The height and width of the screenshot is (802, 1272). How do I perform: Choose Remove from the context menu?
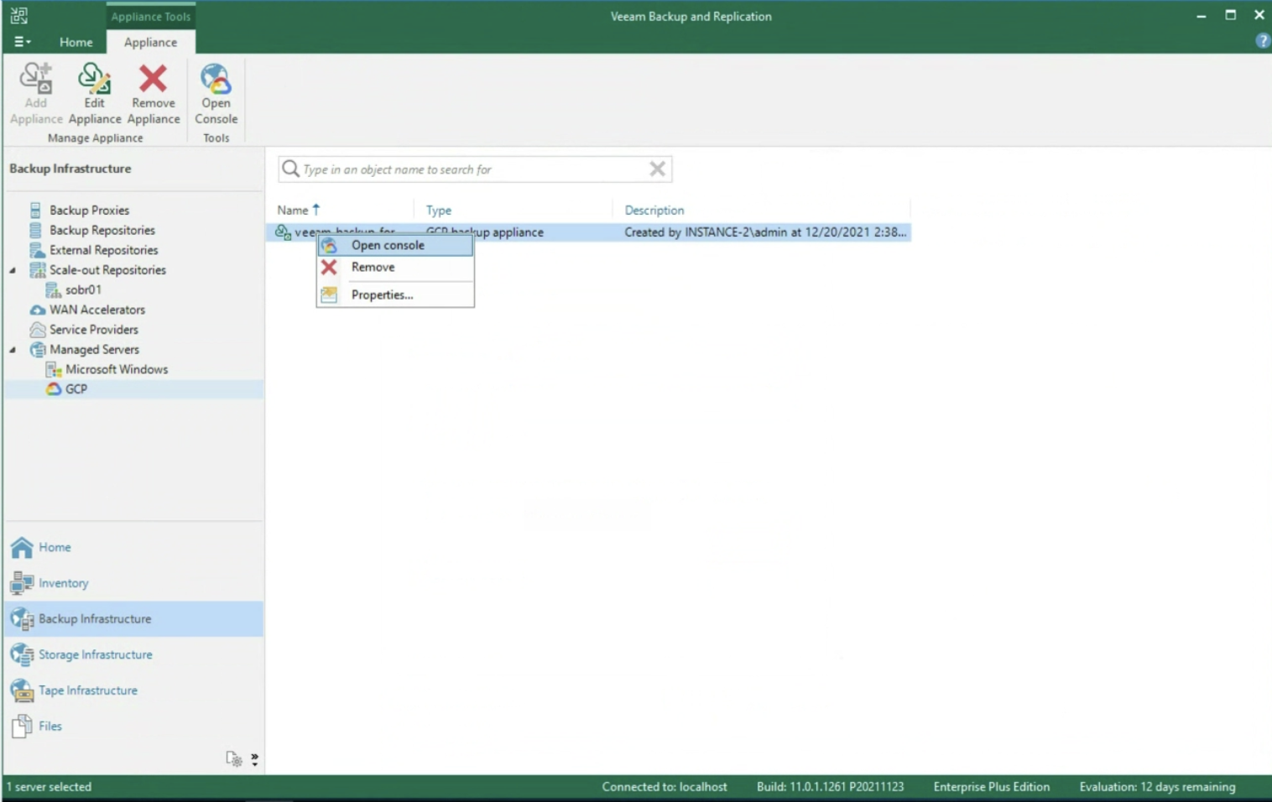pos(395,267)
